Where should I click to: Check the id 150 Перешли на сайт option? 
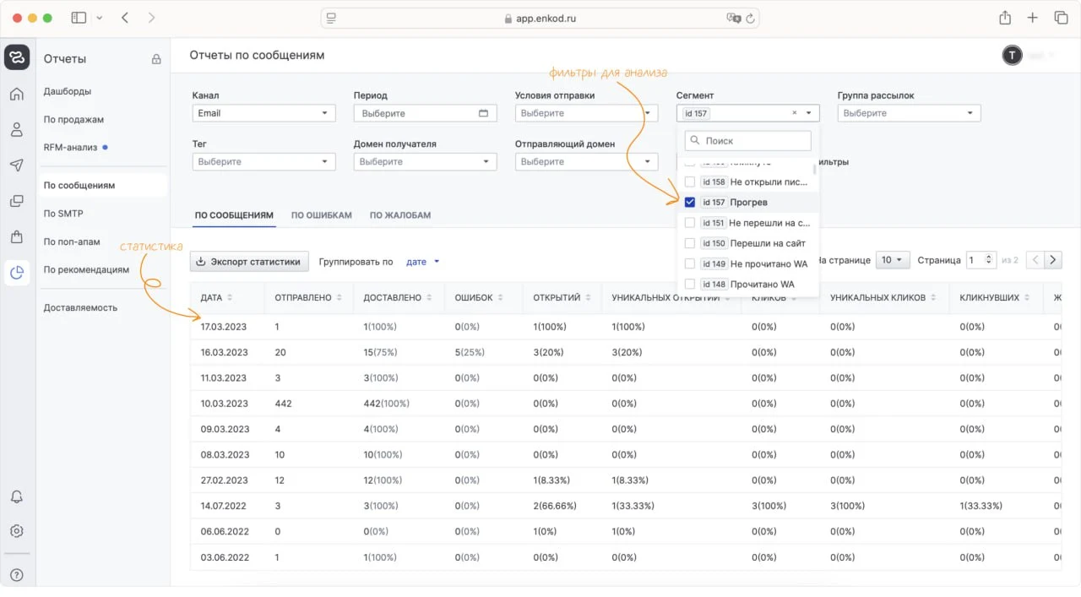coord(690,243)
